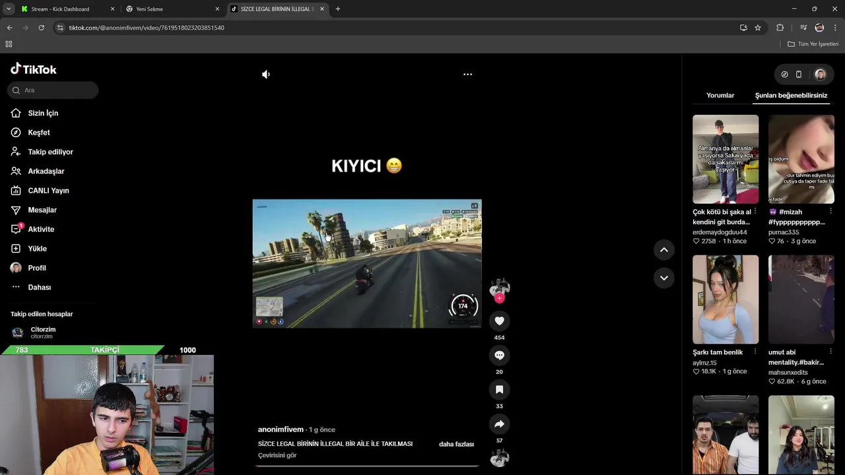Viewport: 845px width, 475px height.
Task: Open a new browser tab
Action: [338, 9]
